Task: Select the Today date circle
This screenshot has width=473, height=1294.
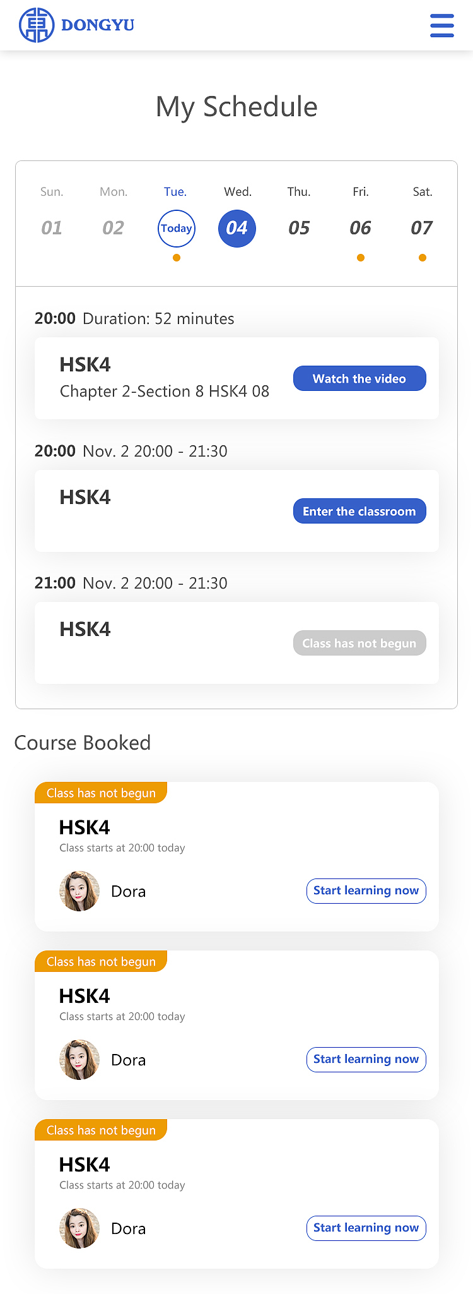Action: click(177, 228)
